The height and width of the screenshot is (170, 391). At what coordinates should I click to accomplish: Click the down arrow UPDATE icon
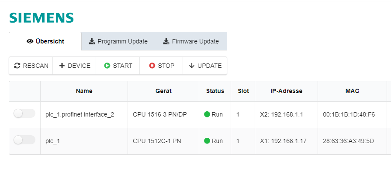191,66
